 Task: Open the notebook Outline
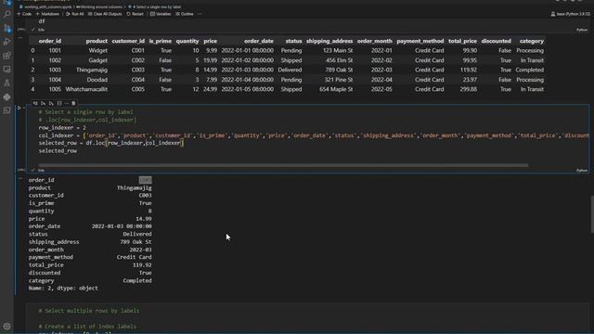(185, 14)
